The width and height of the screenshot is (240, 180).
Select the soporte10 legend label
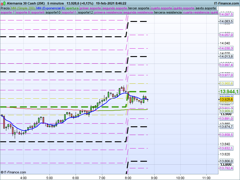tap(53, 12)
